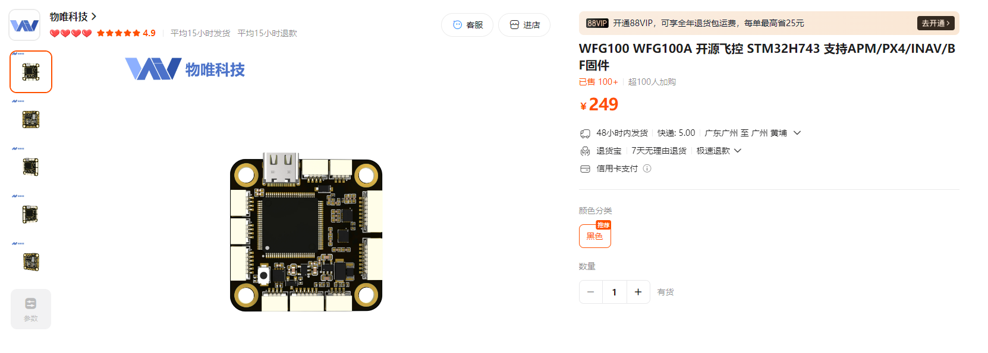Open the 物唯科技 store logo icon
The image size is (988, 353).
click(24, 25)
